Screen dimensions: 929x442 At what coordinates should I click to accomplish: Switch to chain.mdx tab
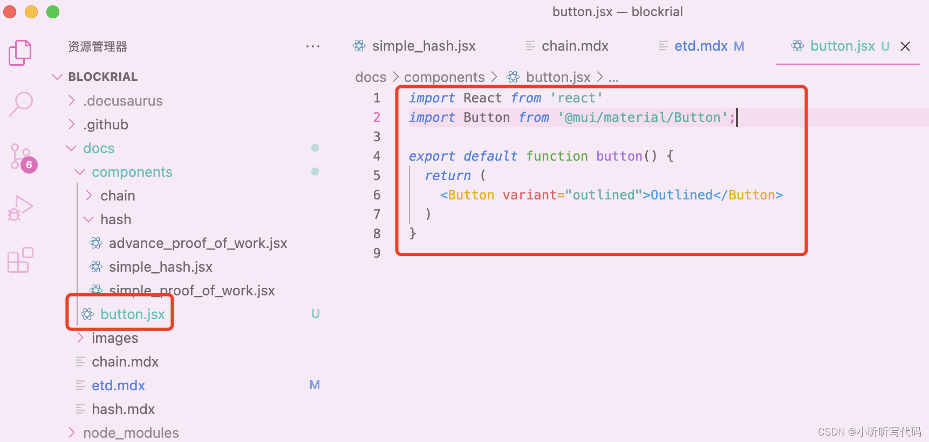pos(575,46)
